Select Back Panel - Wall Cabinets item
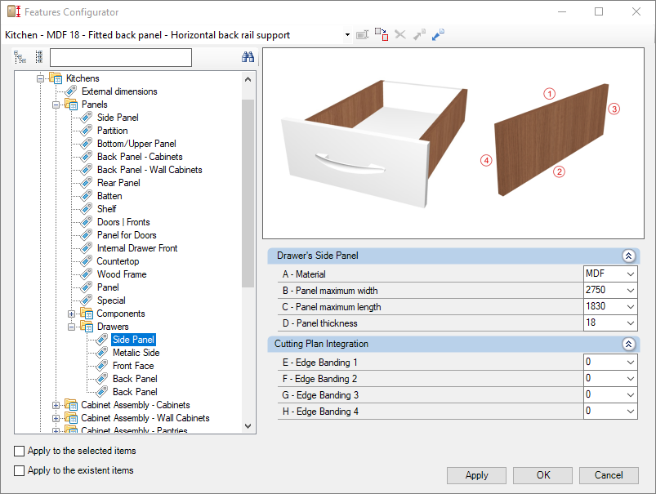 pyautogui.click(x=149, y=169)
